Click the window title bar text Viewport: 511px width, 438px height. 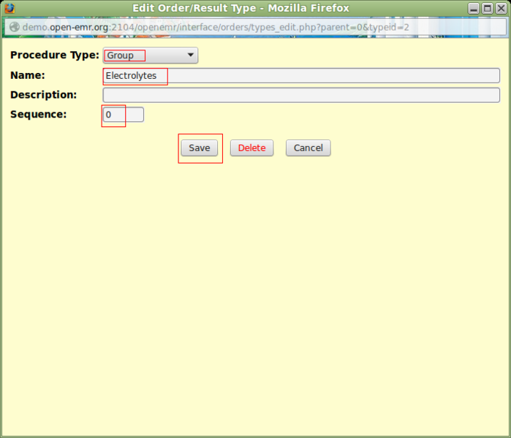(x=241, y=9)
